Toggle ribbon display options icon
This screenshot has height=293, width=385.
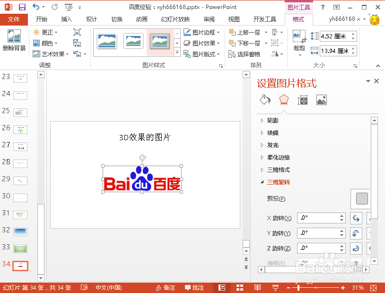(336, 7)
